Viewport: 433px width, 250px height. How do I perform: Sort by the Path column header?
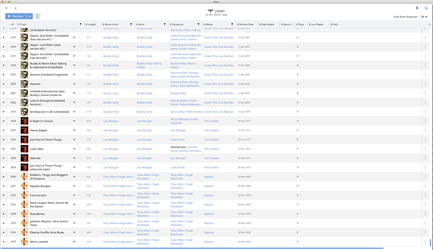pyautogui.click(x=334, y=24)
